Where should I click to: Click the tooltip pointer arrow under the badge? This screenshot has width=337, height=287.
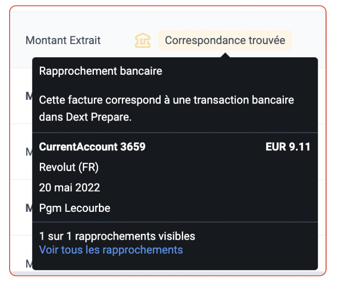tap(225, 55)
